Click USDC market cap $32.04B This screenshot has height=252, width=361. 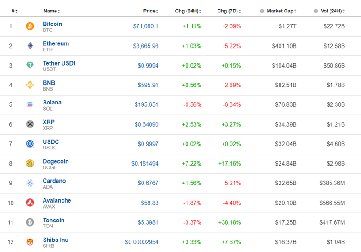click(286, 144)
